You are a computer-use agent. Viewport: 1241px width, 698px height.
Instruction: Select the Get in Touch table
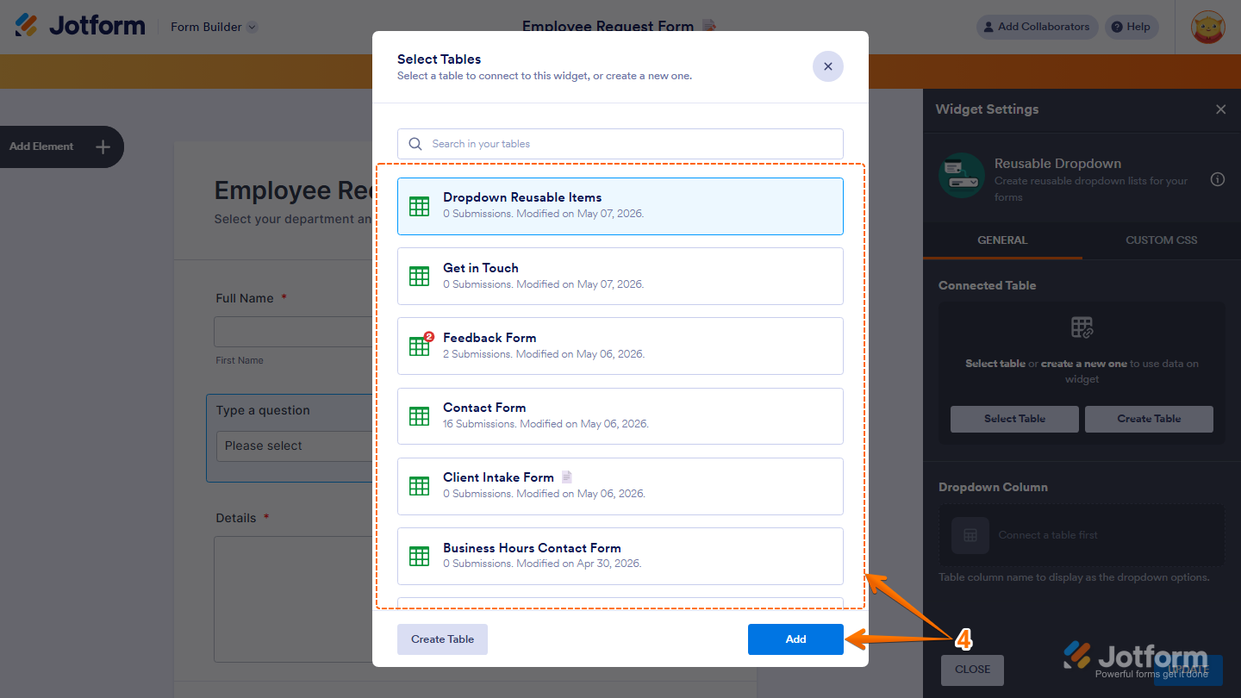click(x=620, y=276)
